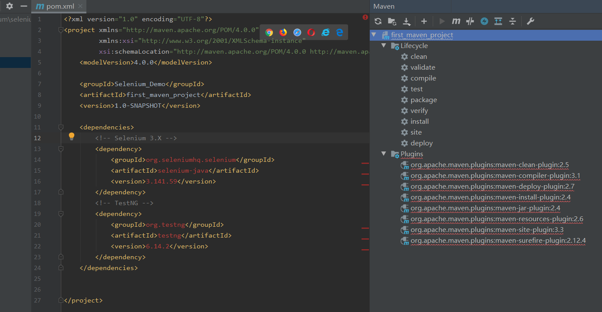This screenshot has height=312, width=602.
Task: Open Maven Settings wrench icon
Action: pos(530,21)
